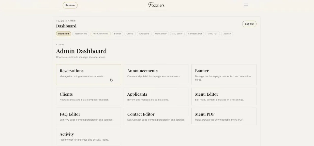Open the Reservations dashboard card

(88, 75)
